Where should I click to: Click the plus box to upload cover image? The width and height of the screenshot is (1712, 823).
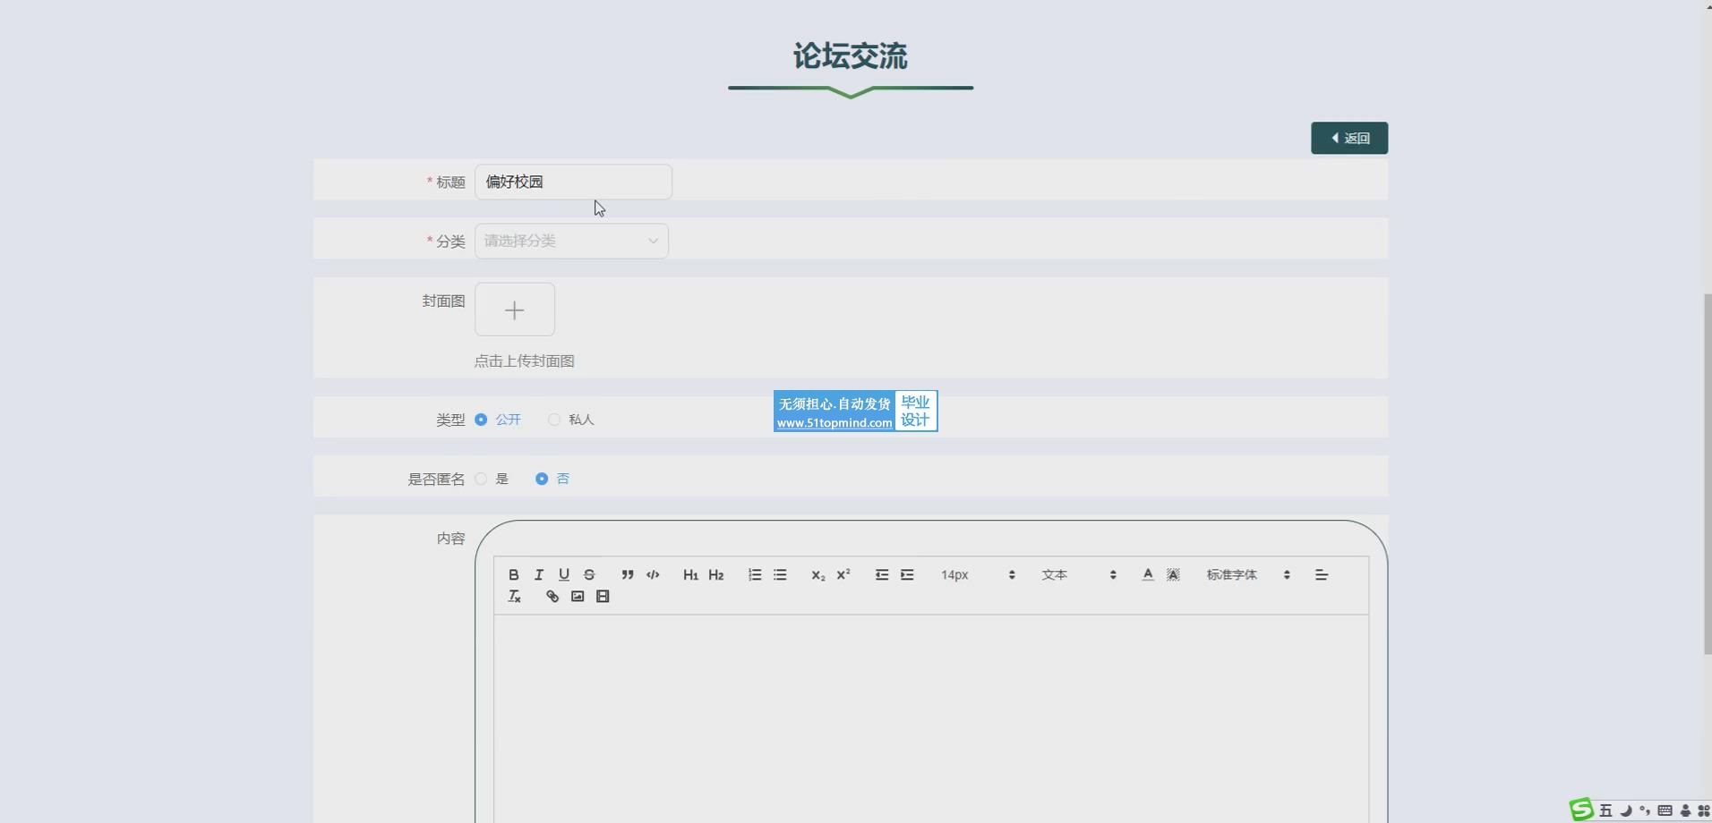coord(515,310)
